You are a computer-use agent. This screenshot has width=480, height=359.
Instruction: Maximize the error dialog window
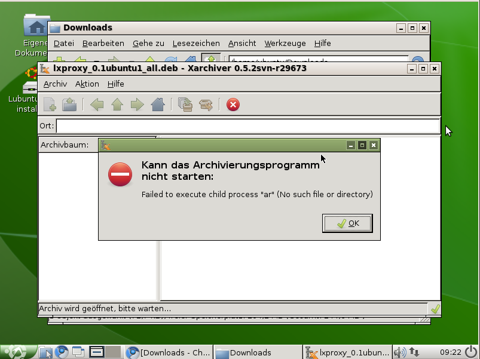point(362,145)
